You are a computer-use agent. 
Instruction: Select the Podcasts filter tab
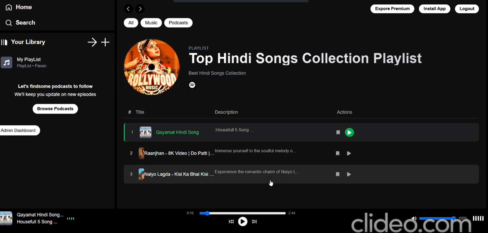[178, 23]
